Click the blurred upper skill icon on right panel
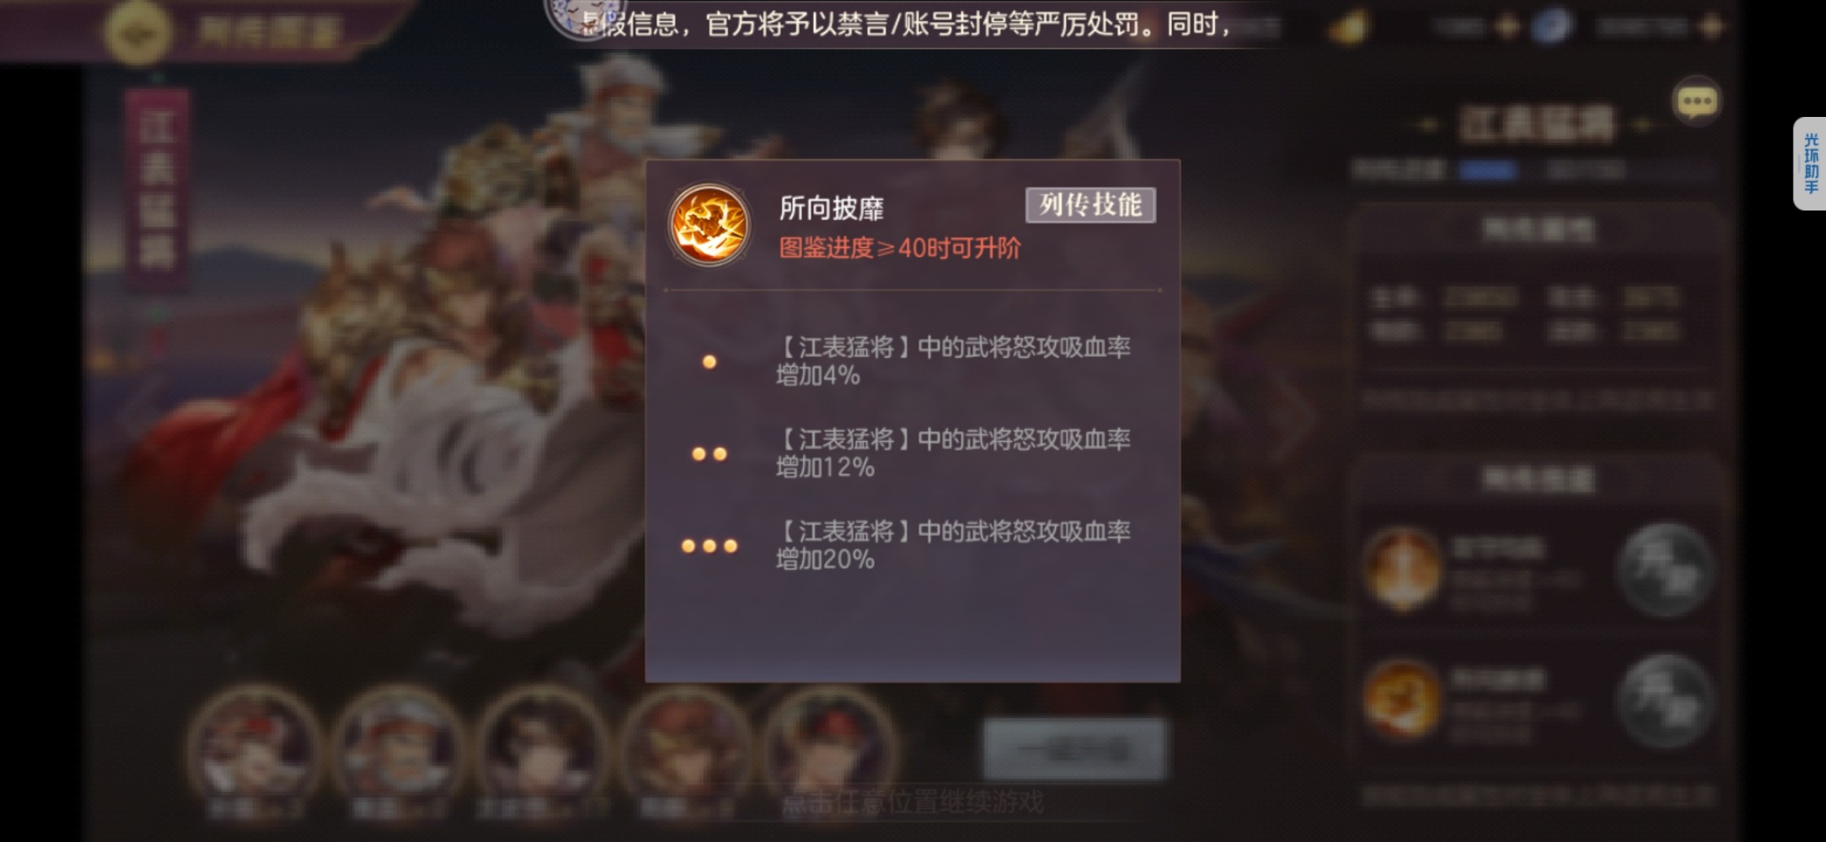Screen dimensions: 1826x842 pos(1401,569)
